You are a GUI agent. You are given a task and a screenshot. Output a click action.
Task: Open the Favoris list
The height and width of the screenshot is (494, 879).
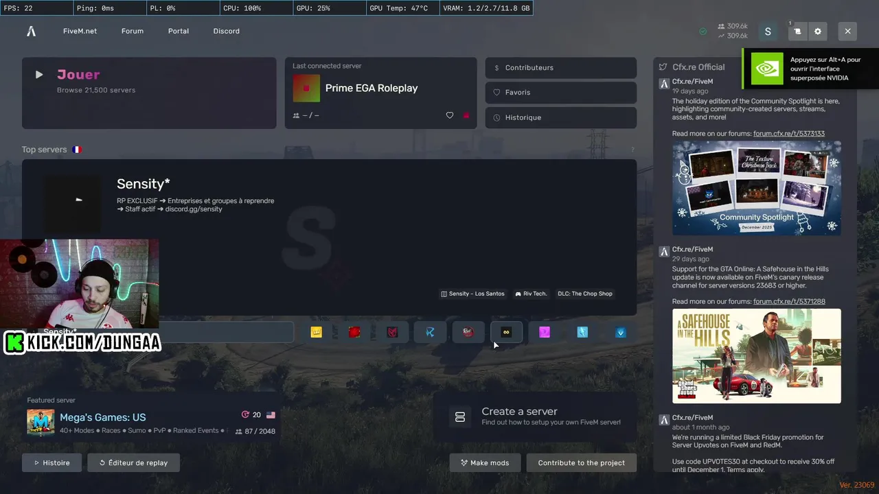point(561,93)
